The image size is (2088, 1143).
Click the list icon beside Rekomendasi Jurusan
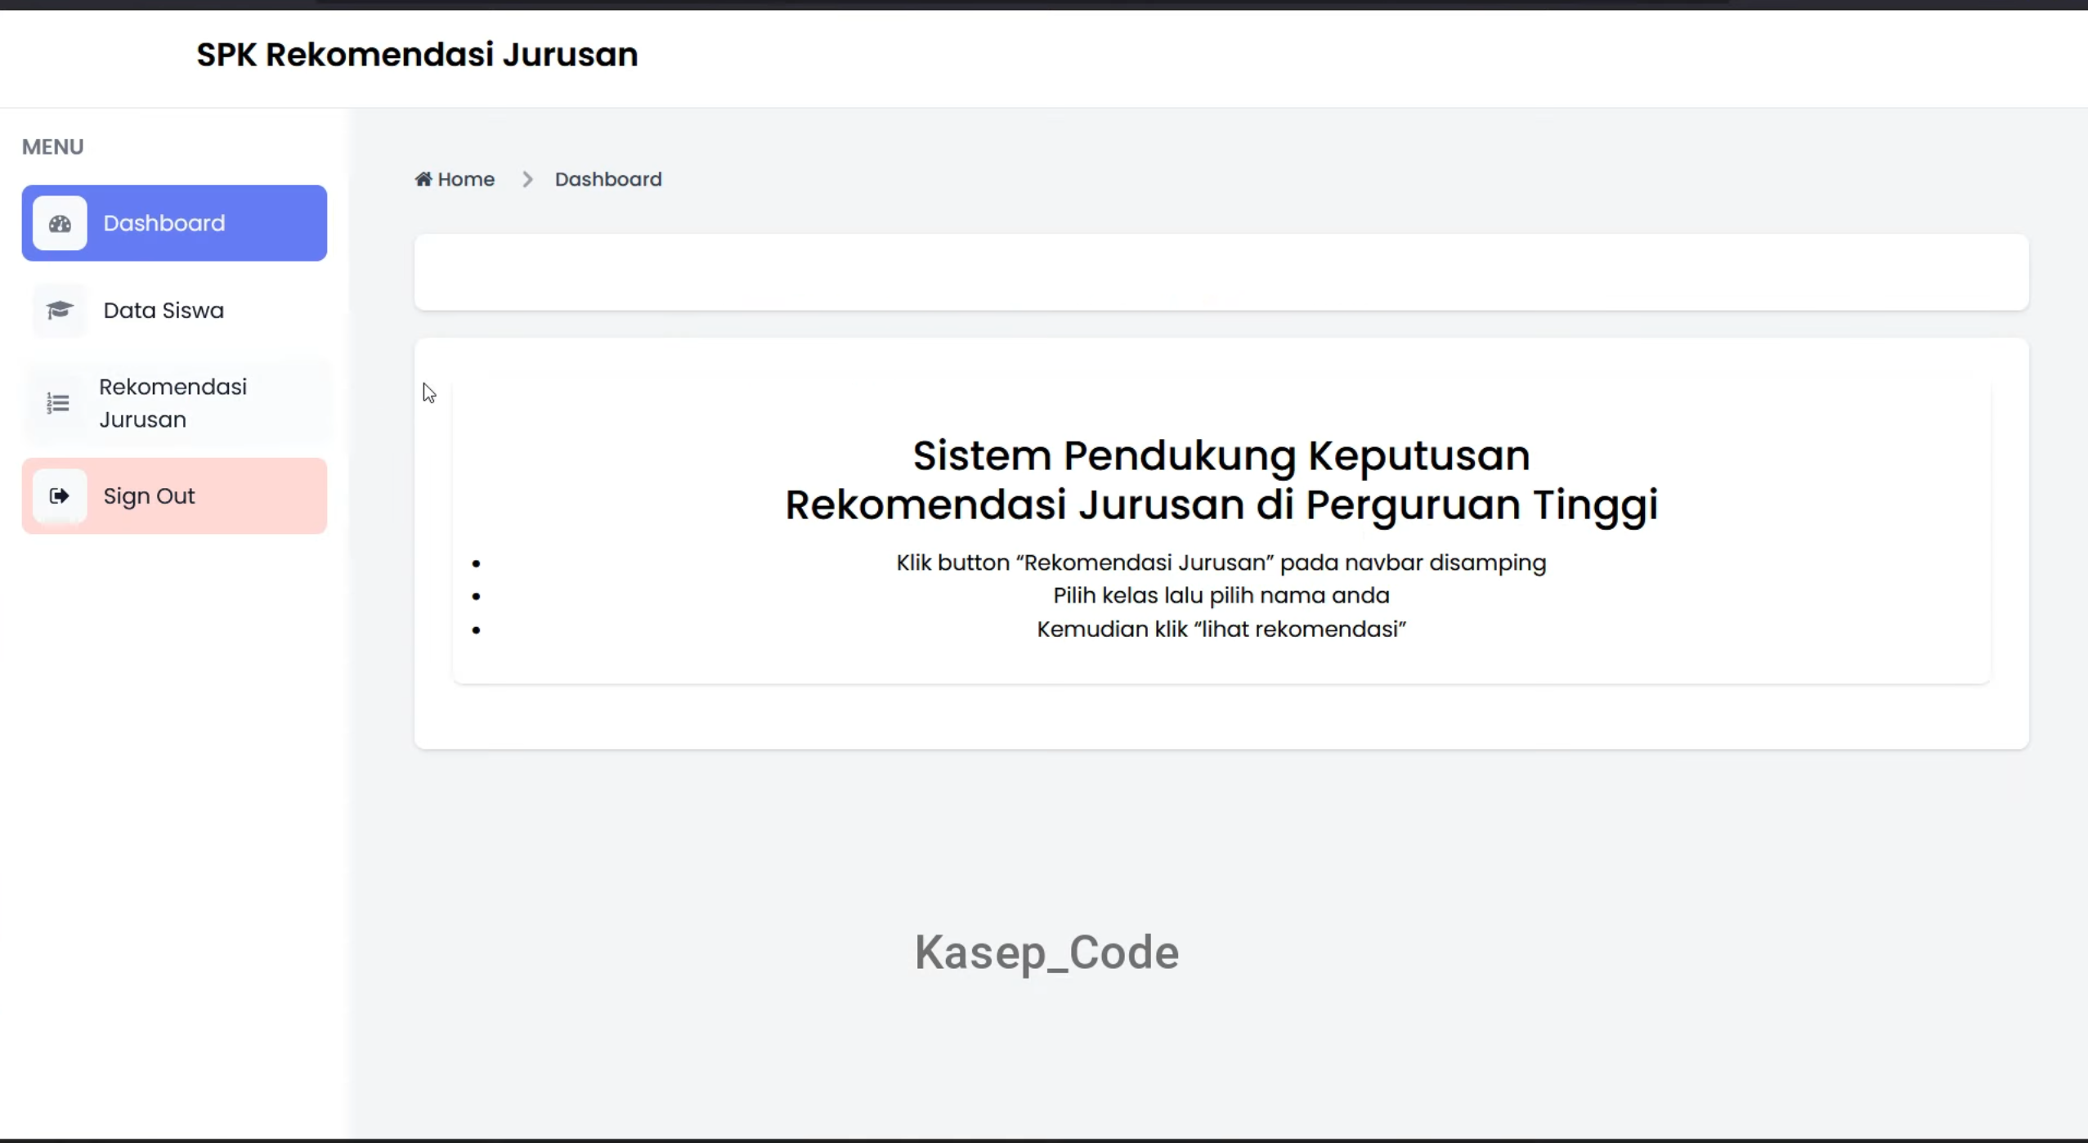click(x=58, y=402)
